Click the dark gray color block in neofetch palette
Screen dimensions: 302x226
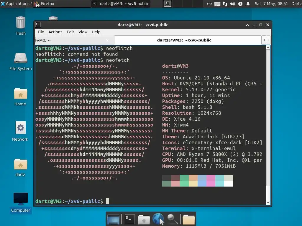[x=167, y=178]
